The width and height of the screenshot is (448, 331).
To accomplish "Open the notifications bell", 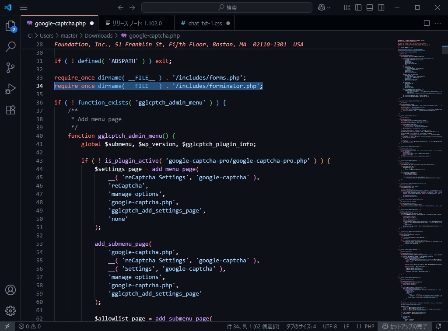I will pos(438,326).
